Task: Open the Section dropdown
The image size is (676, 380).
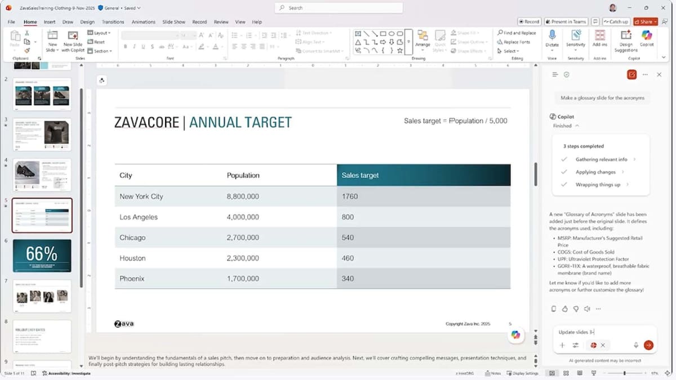Action: [x=100, y=51]
